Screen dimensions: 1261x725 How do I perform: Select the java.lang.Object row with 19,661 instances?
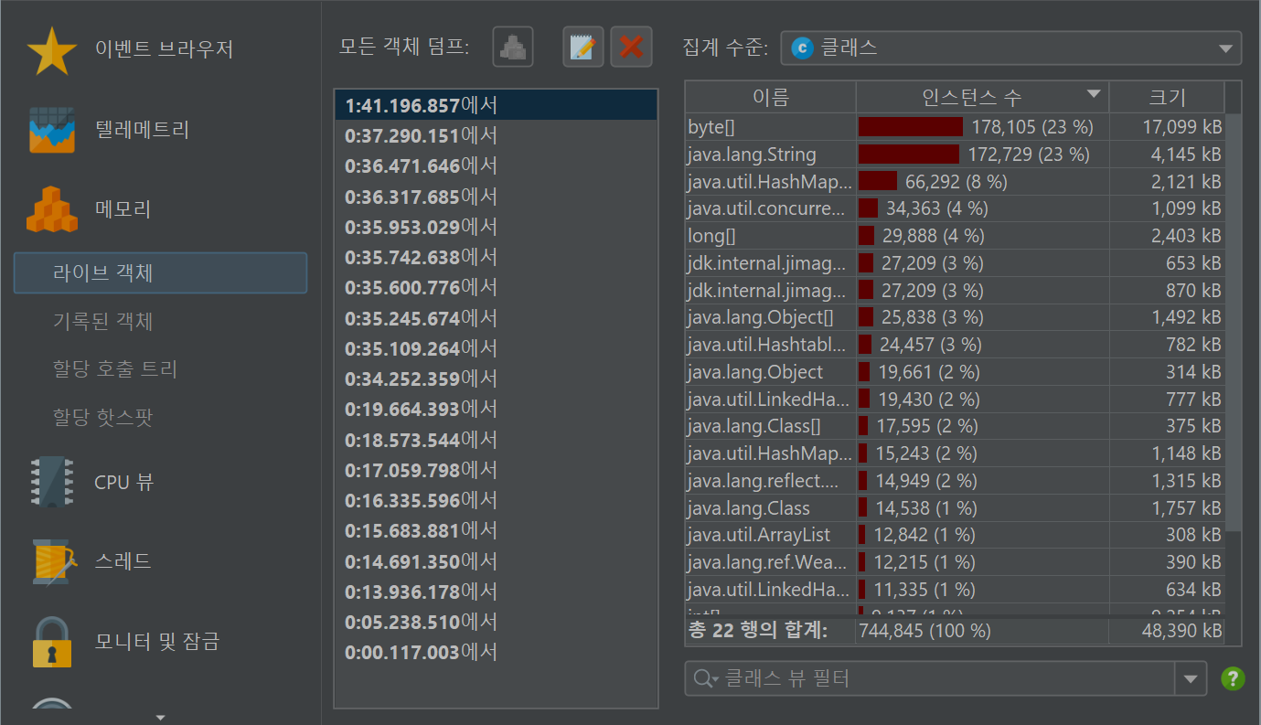[x=954, y=372]
